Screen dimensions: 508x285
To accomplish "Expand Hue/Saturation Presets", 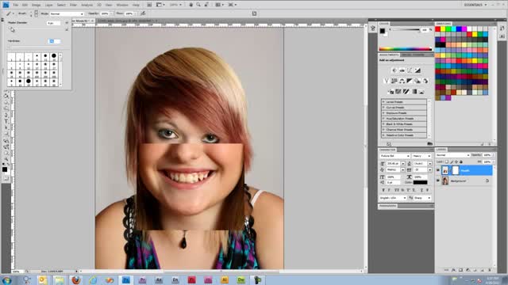I will 383,119.
